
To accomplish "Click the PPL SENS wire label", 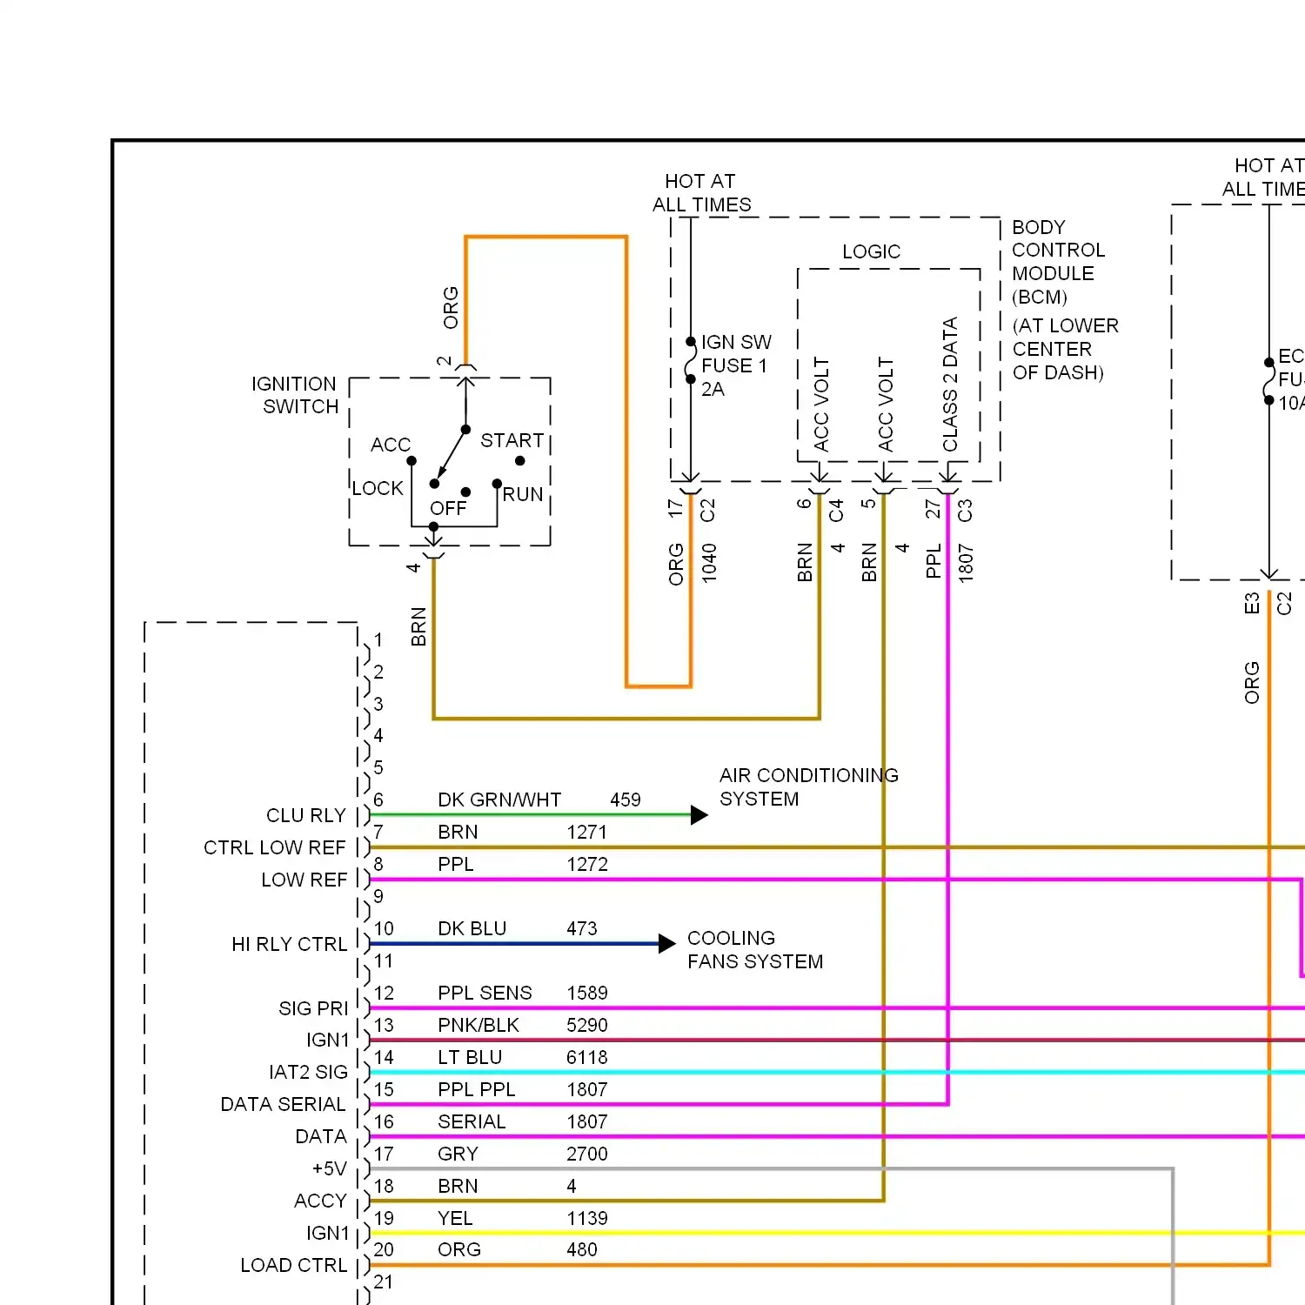I will [485, 993].
